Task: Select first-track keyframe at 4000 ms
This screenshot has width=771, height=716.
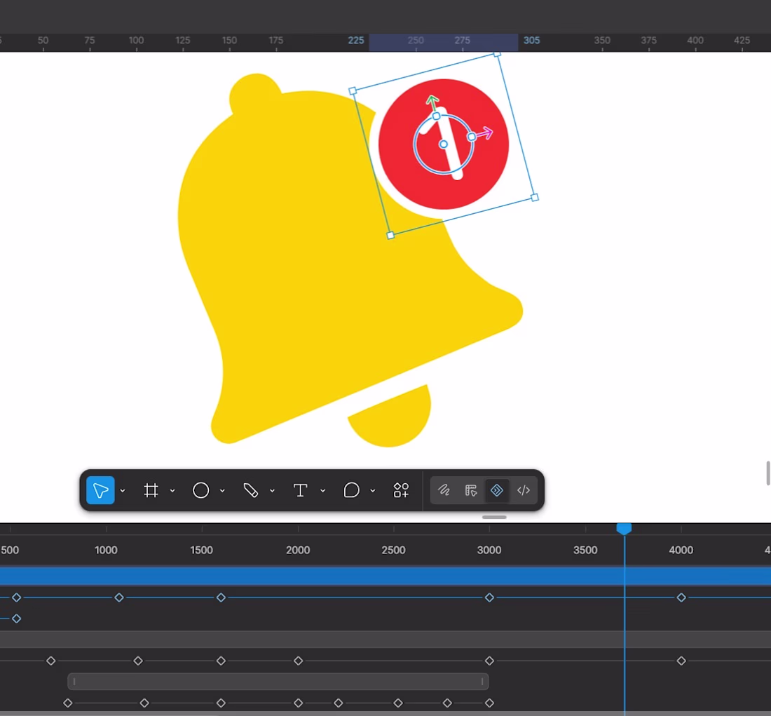Action: coord(681,597)
